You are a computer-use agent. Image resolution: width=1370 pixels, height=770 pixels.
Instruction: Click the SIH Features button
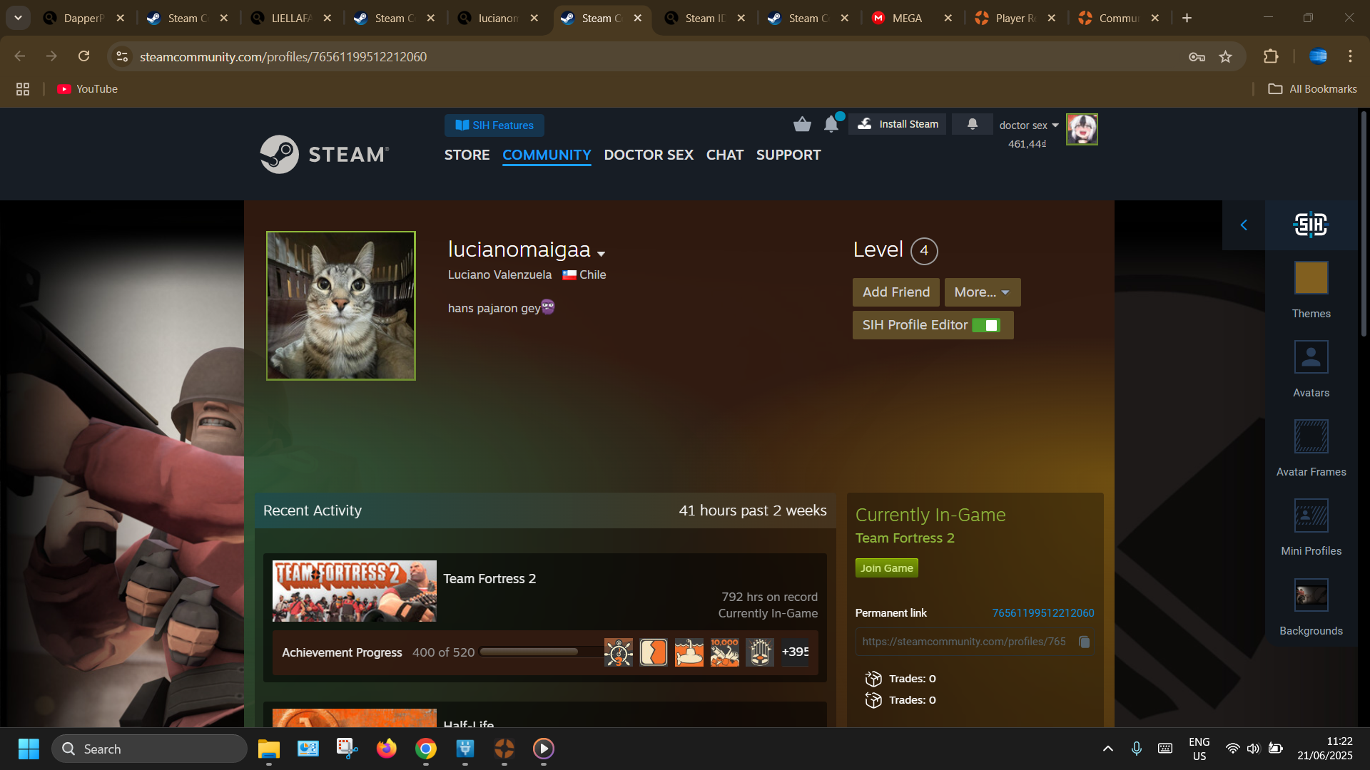point(494,125)
